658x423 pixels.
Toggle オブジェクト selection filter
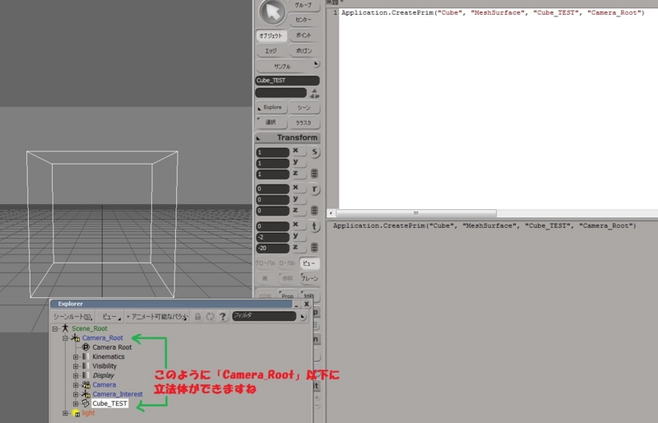coord(271,35)
